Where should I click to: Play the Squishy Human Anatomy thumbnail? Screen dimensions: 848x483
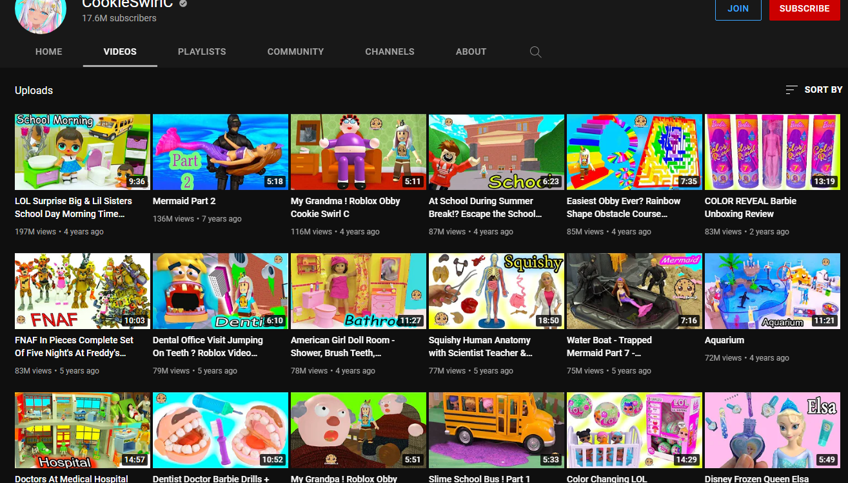497,291
